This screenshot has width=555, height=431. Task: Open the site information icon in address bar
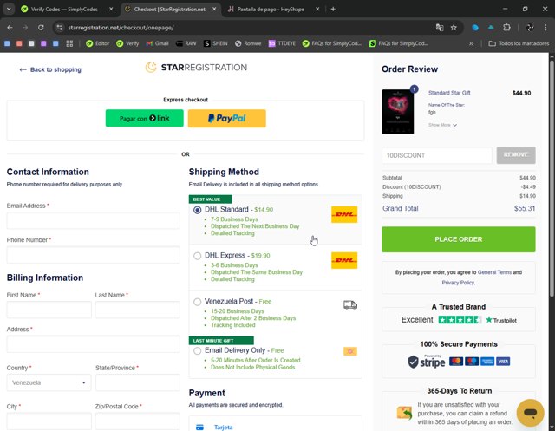[x=60, y=28]
